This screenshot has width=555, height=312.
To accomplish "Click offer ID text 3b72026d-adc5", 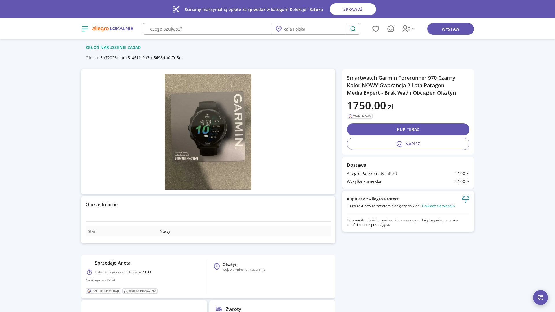I will tap(140, 58).
